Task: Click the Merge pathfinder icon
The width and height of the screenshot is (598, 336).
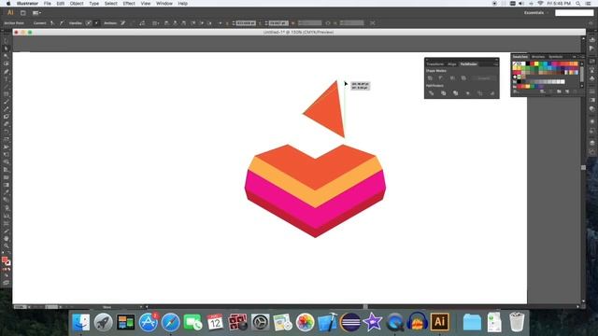Action: [x=456, y=93]
